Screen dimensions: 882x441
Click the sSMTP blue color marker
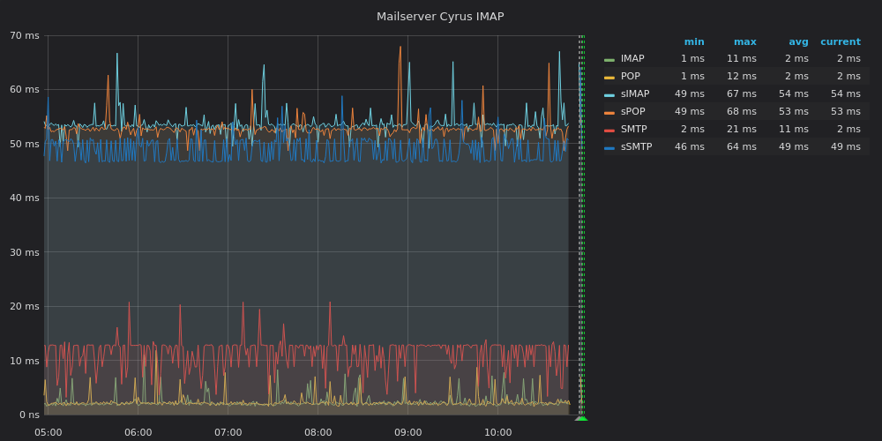[609, 147]
